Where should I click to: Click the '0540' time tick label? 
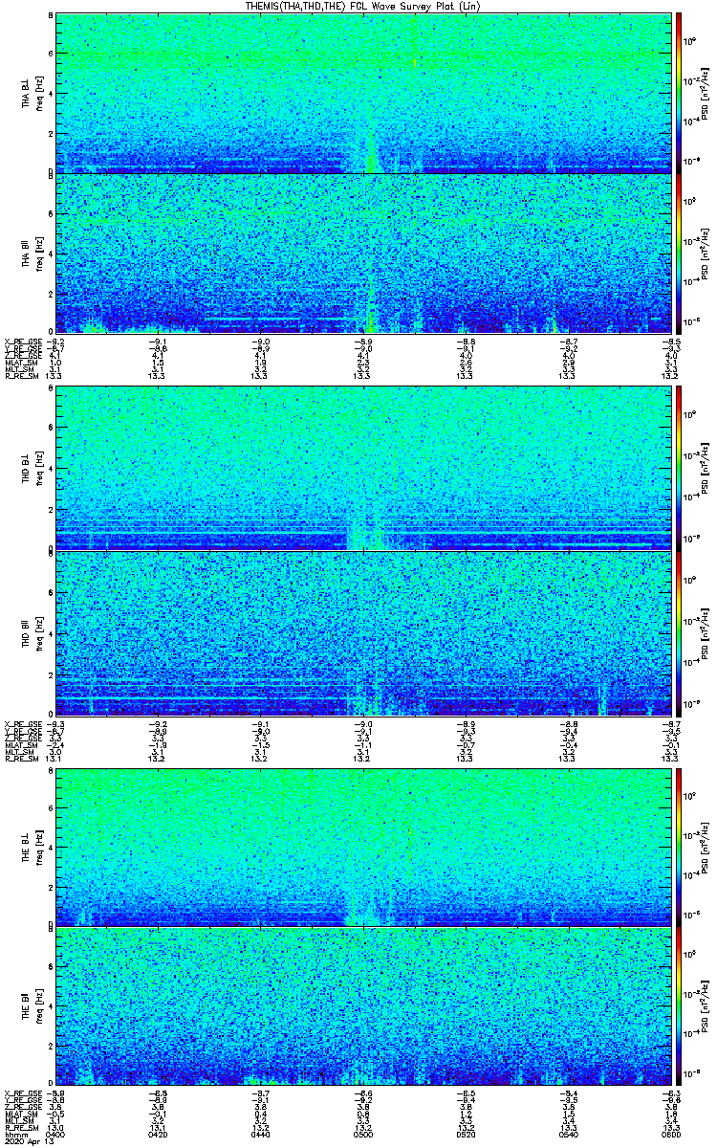click(x=569, y=1134)
